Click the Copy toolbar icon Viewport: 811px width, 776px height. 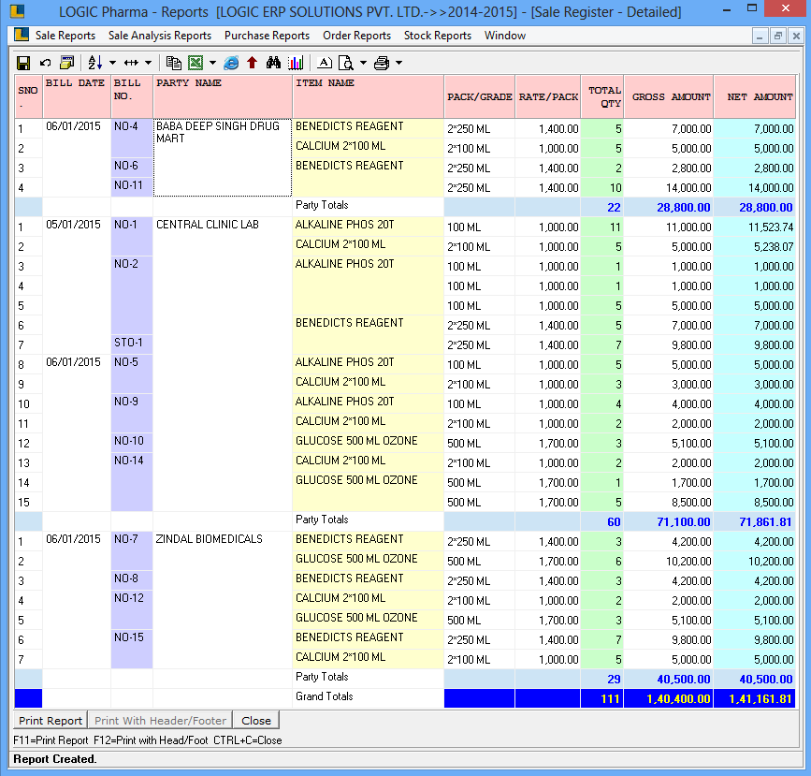tap(173, 63)
